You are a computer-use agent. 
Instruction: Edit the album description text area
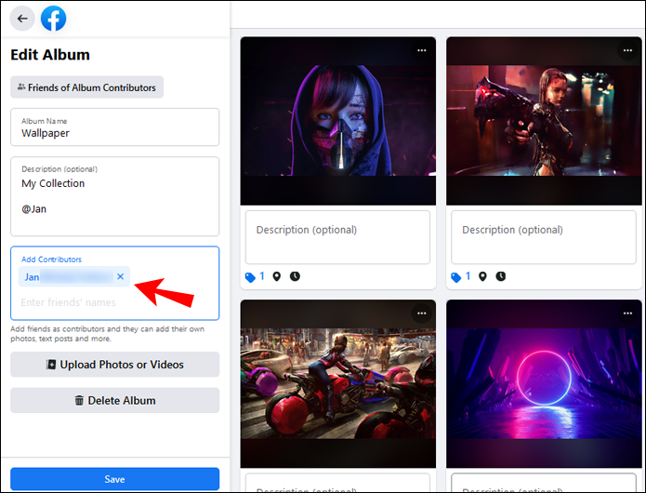click(x=115, y=196)
